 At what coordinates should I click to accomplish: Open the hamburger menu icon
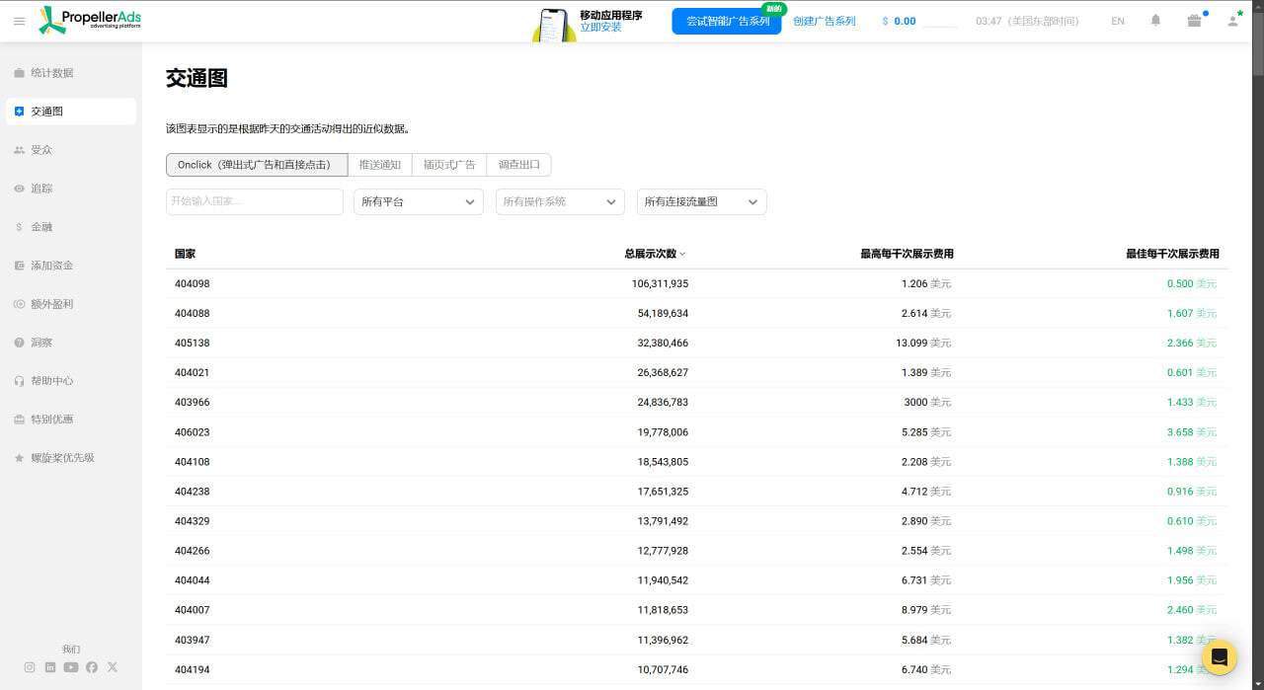20,21
